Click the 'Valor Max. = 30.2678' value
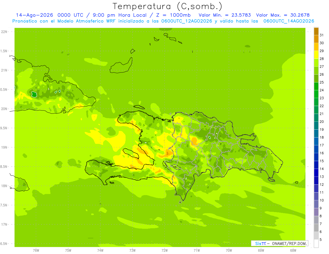The width and height of the screenshot is (329, 254). 283,15
